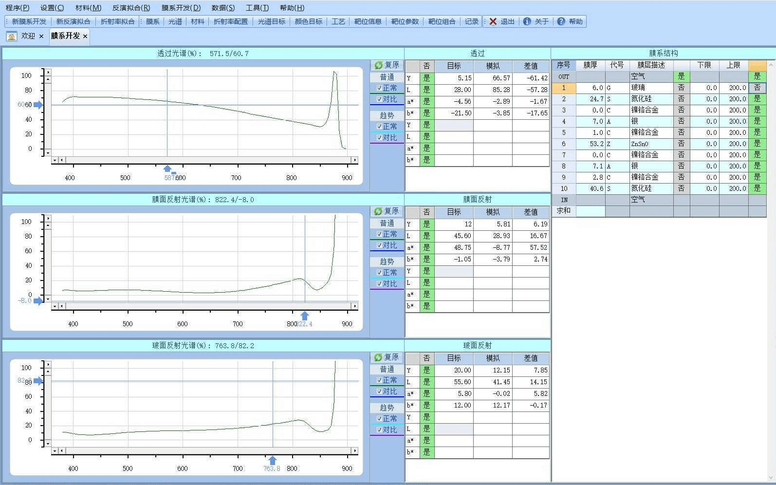The width and height of the screenshot is (776, 485).
Task: Open the 材料(M) menu
Action: [x=89, y=8]
